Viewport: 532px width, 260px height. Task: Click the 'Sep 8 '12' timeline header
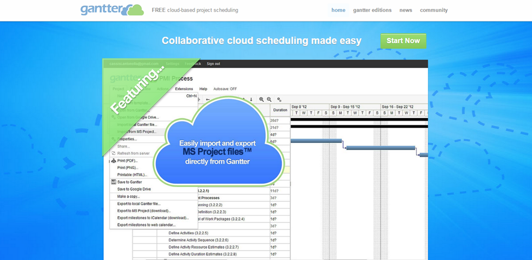pyautogui.click(x=310, y=107)
